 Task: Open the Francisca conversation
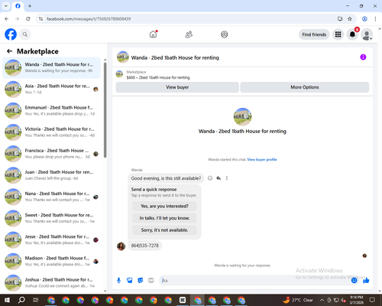click(x=51, y=154)
